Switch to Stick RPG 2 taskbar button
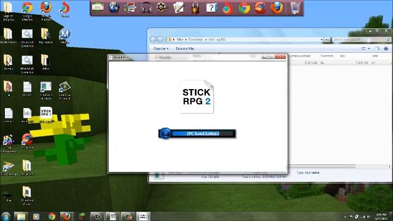The image size is (393, 221). tap(143, 216)
